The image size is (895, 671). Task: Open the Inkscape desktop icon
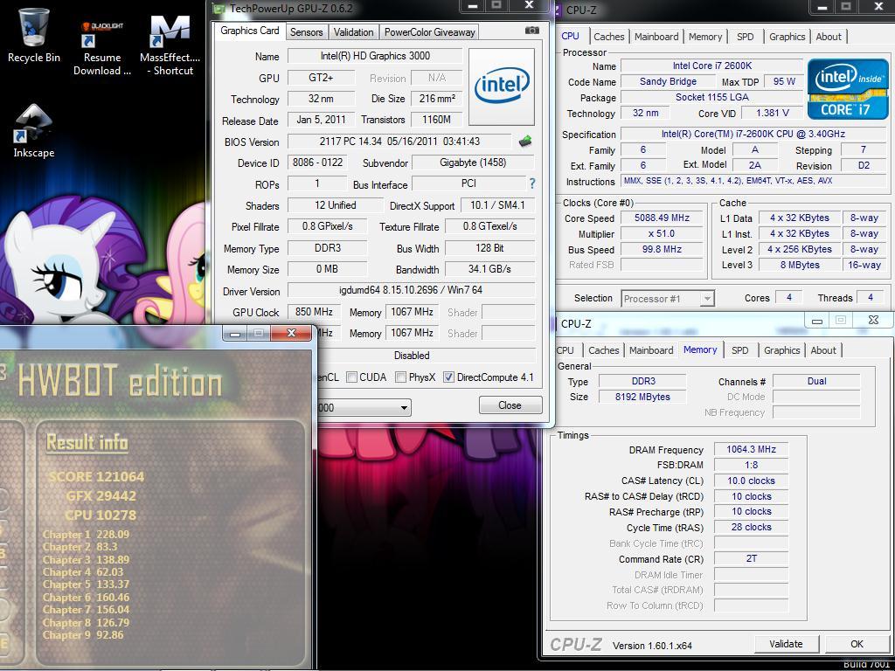tap(34, 131)
